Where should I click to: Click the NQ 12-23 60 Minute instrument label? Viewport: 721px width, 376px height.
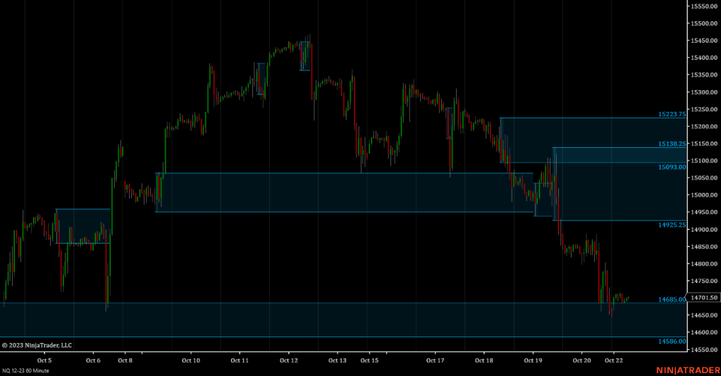coord(25,370)
